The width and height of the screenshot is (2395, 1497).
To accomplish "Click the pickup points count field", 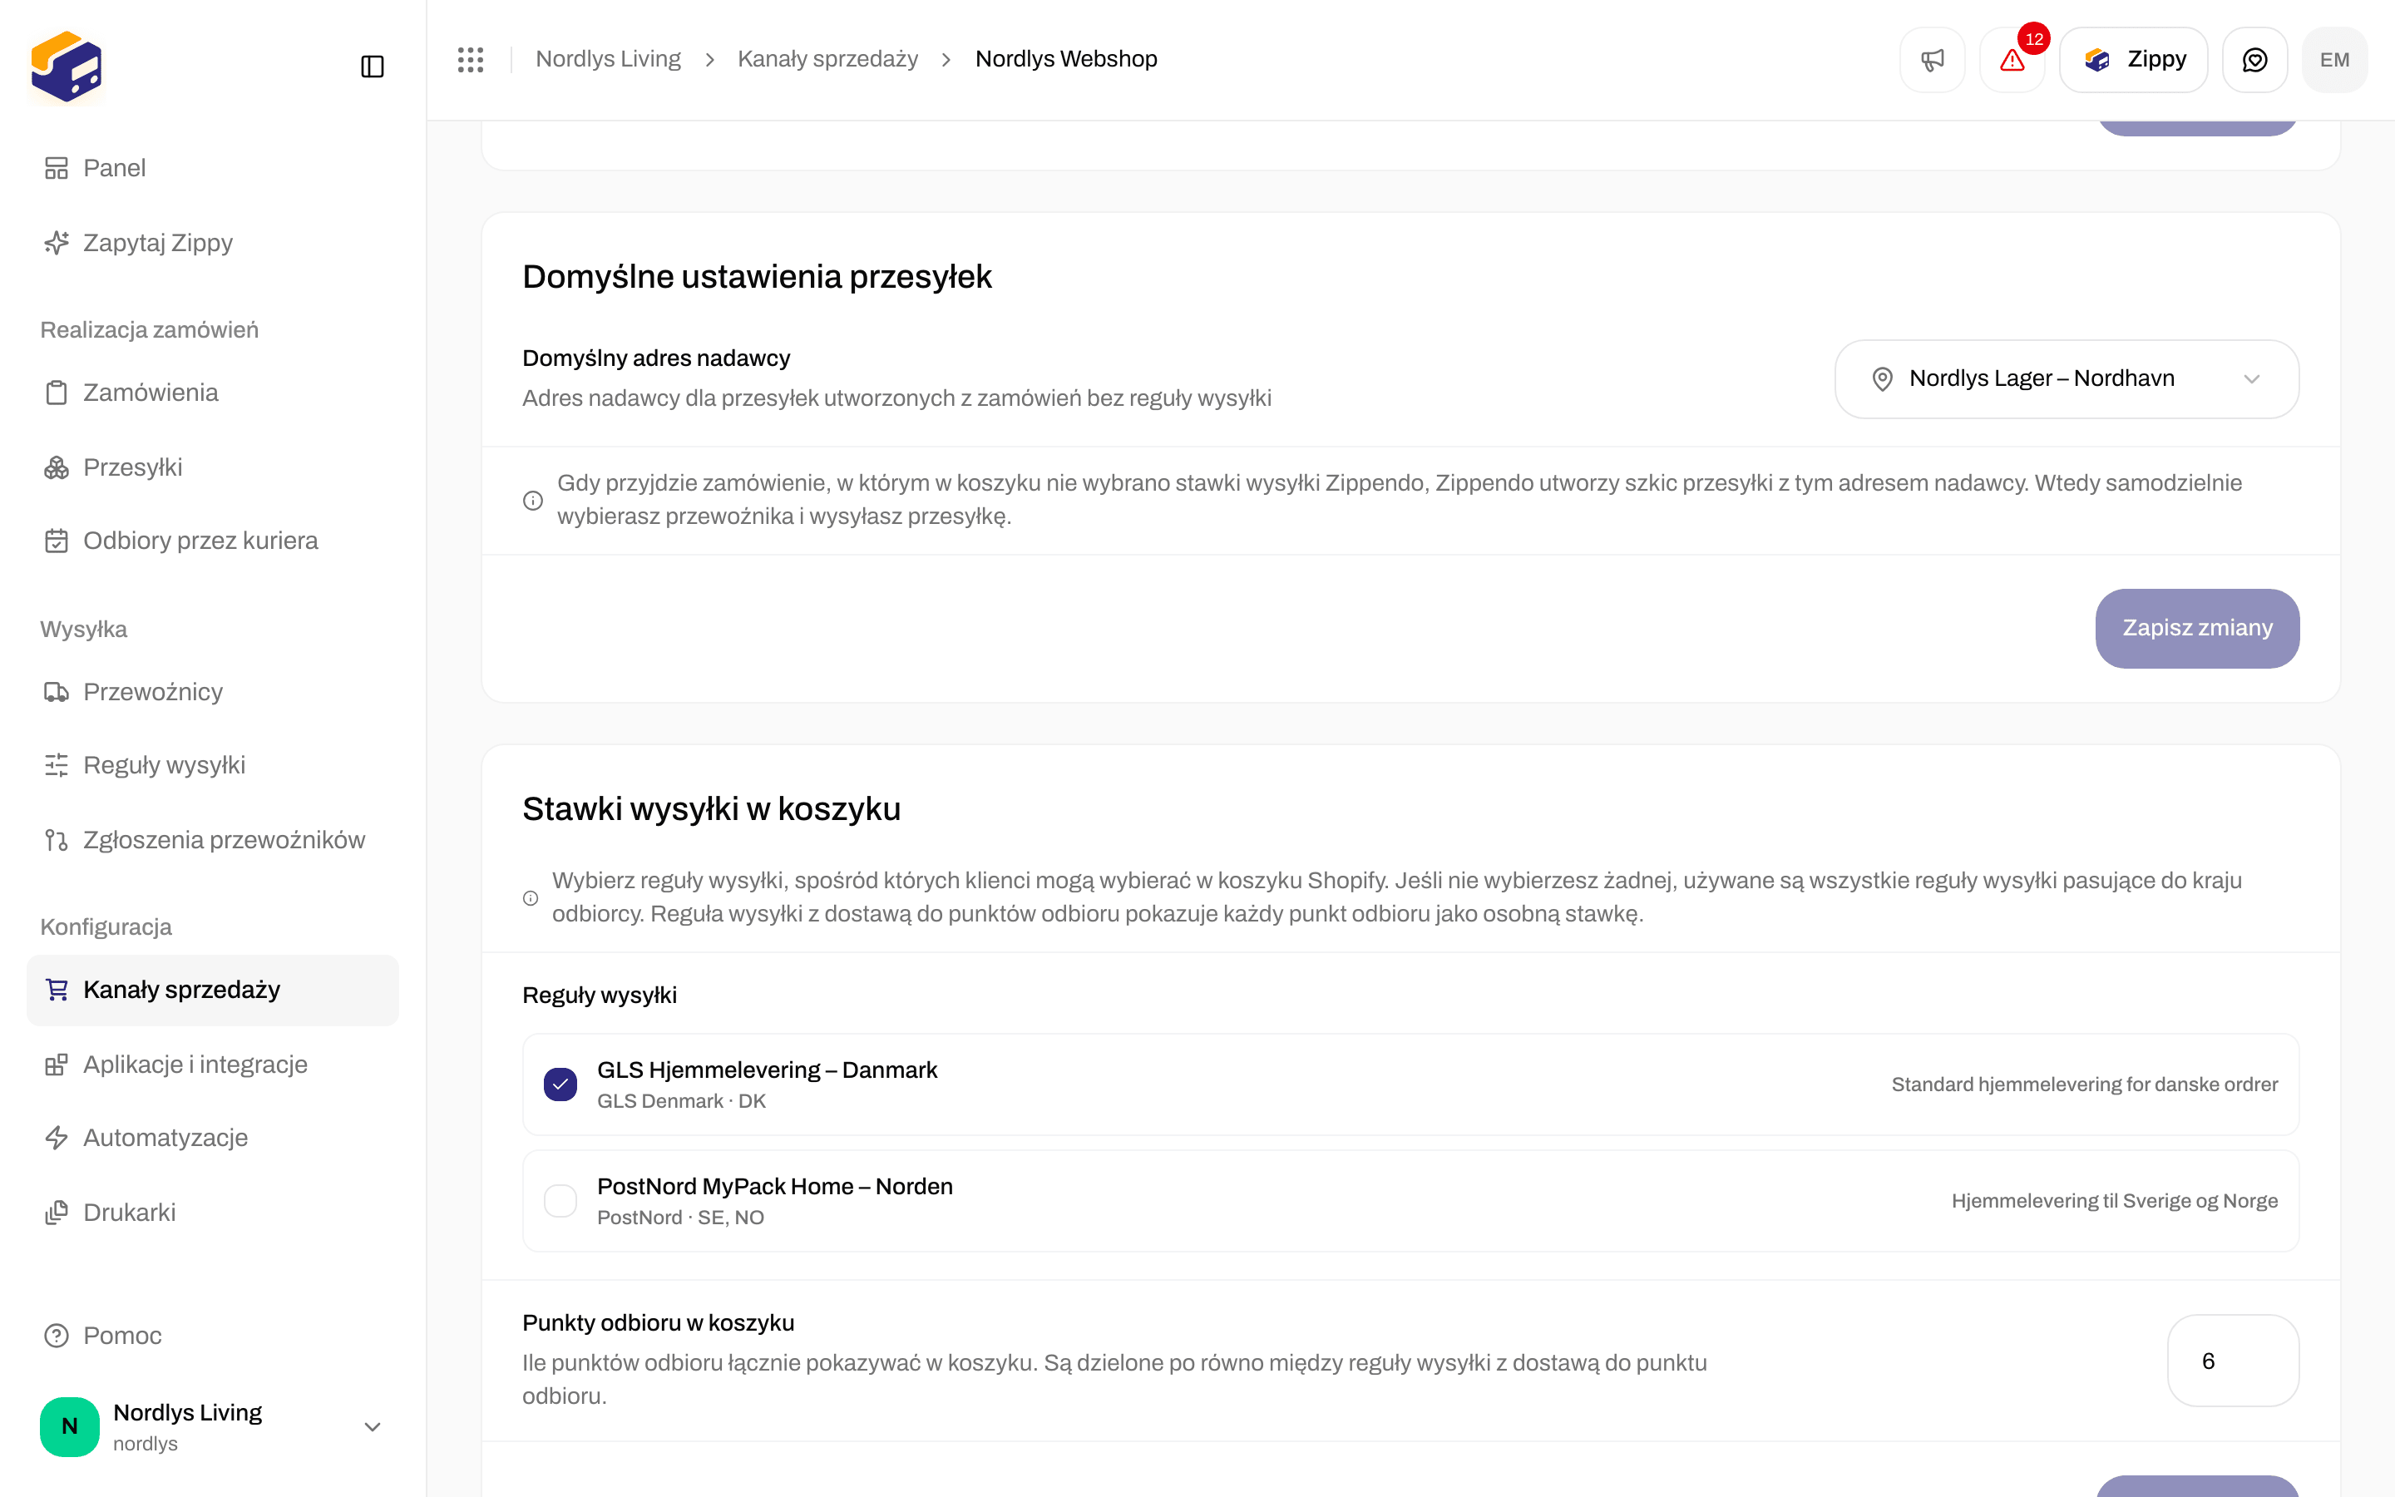I will click(x=2233, y=1361).
